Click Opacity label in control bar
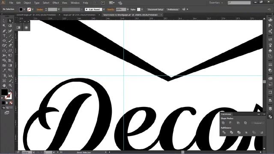This screenshot has height=154, width=274. point(110,9)
